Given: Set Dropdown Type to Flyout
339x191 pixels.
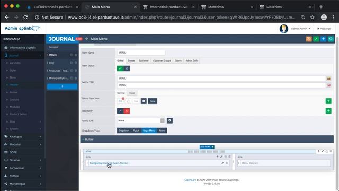Looking at the screenshot, I should pyautogui.click(x=136, y=131).
